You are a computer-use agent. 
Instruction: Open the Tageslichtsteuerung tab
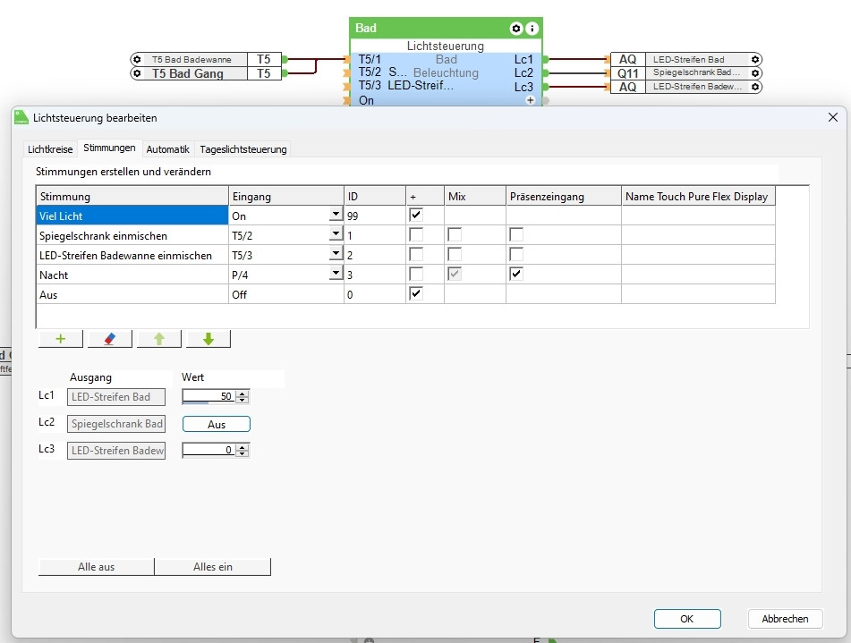243,149
